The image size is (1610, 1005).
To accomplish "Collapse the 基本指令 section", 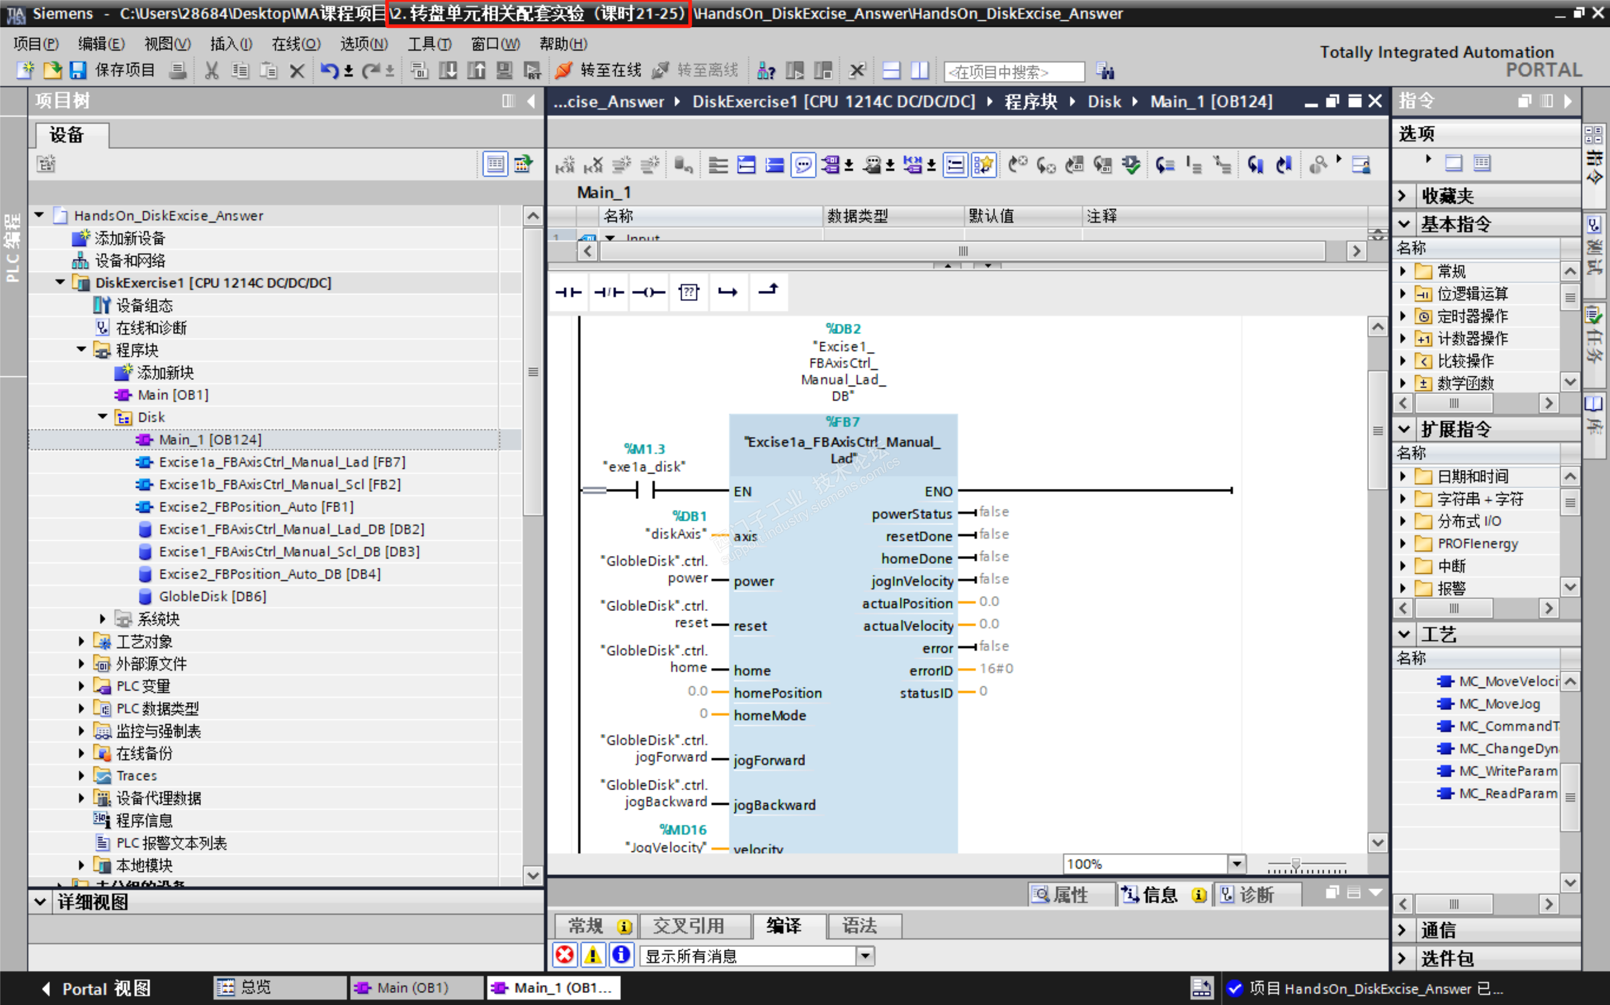I will 1404,224.
